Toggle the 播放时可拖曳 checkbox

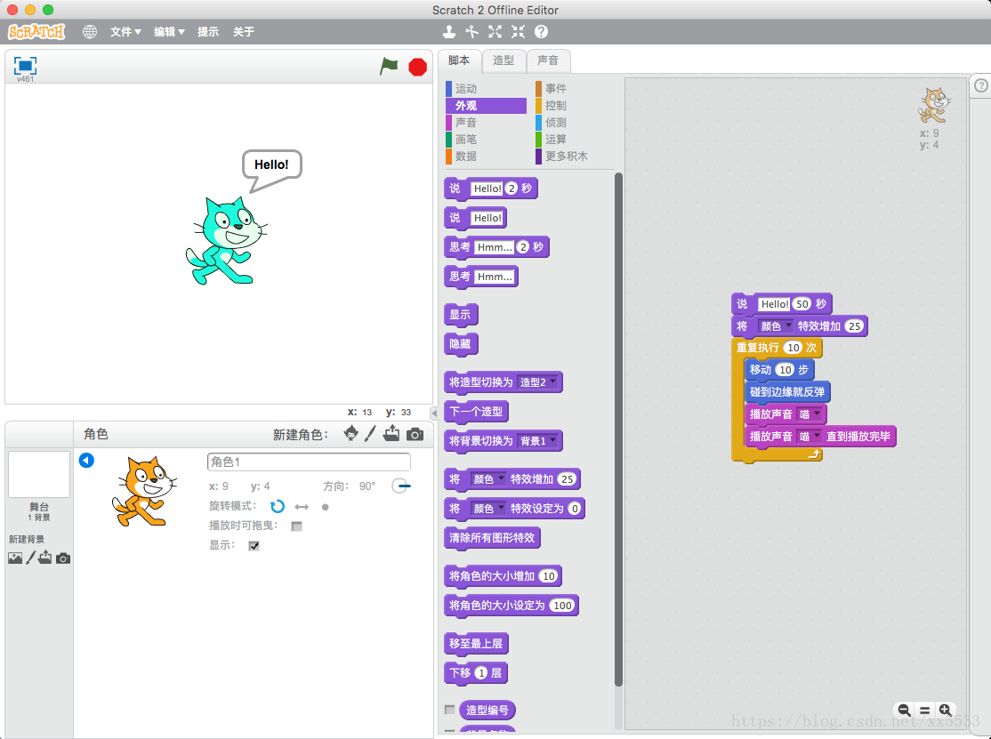pos(296,526)
